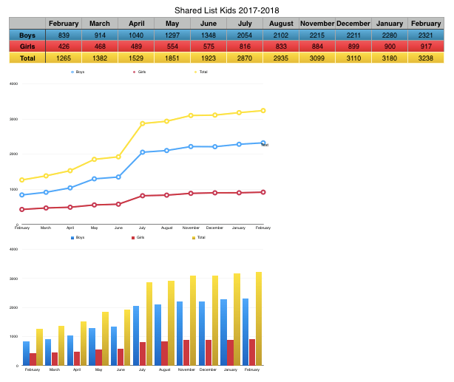Click the blue Boys bar for November

tap(180, 333)
